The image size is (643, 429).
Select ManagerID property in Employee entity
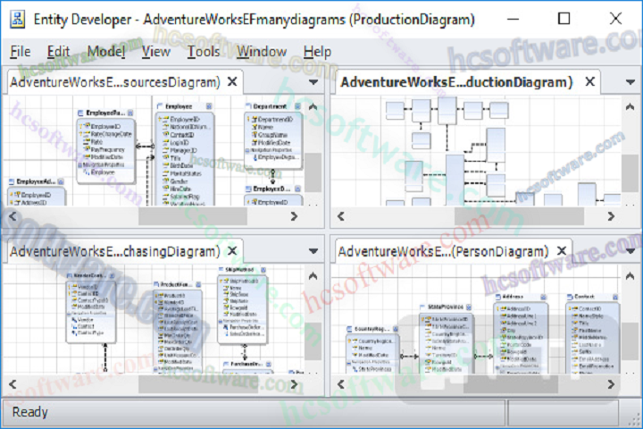[185, 151]
